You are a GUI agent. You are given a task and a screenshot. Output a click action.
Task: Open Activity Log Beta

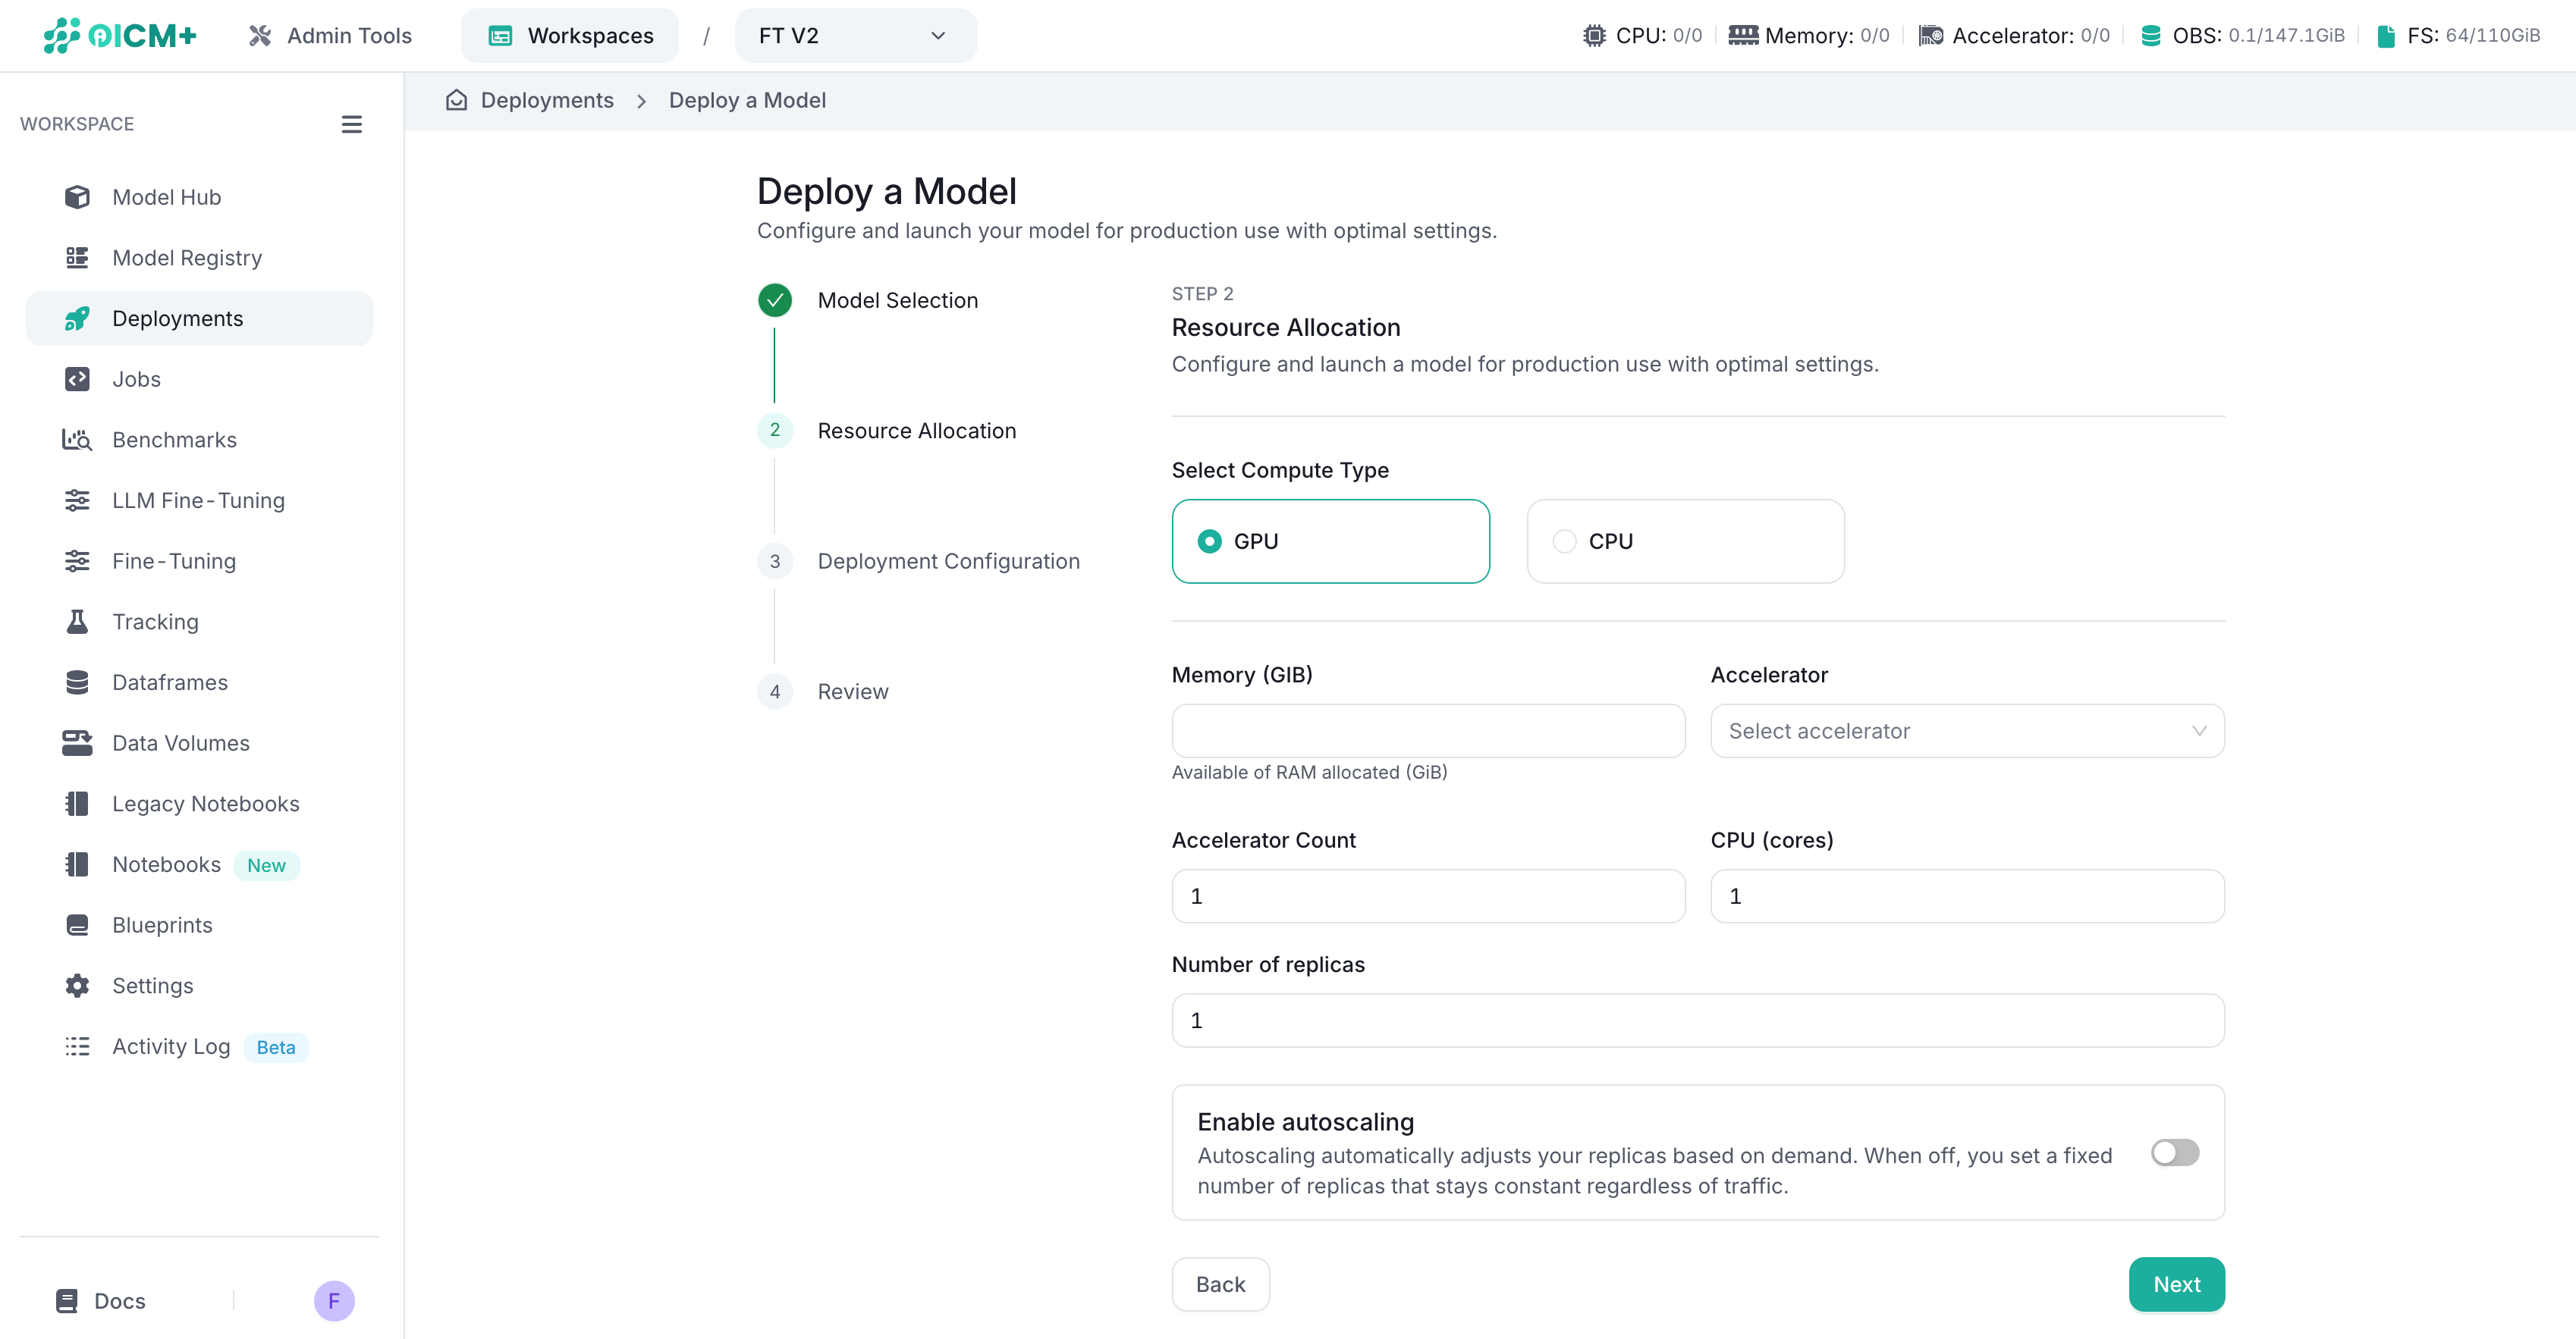coord(199,1046)
